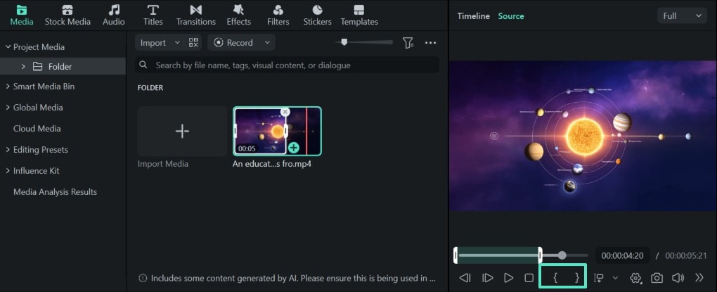The image size is (717, 292).
Task: Take a snapshot with the camera icon
Action: tap(657, 278)
